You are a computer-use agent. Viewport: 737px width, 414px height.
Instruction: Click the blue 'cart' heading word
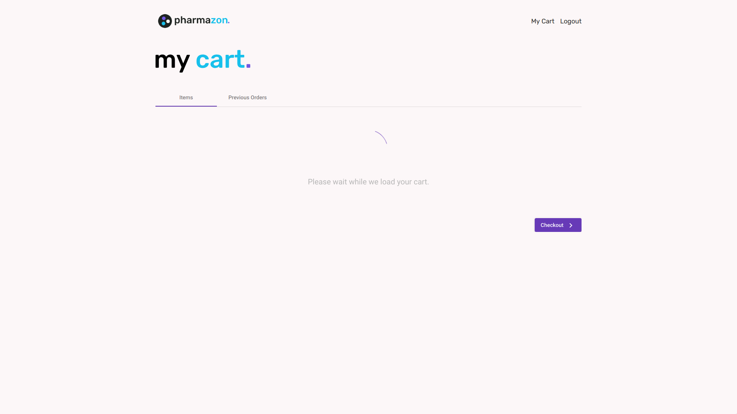[220, 60]
